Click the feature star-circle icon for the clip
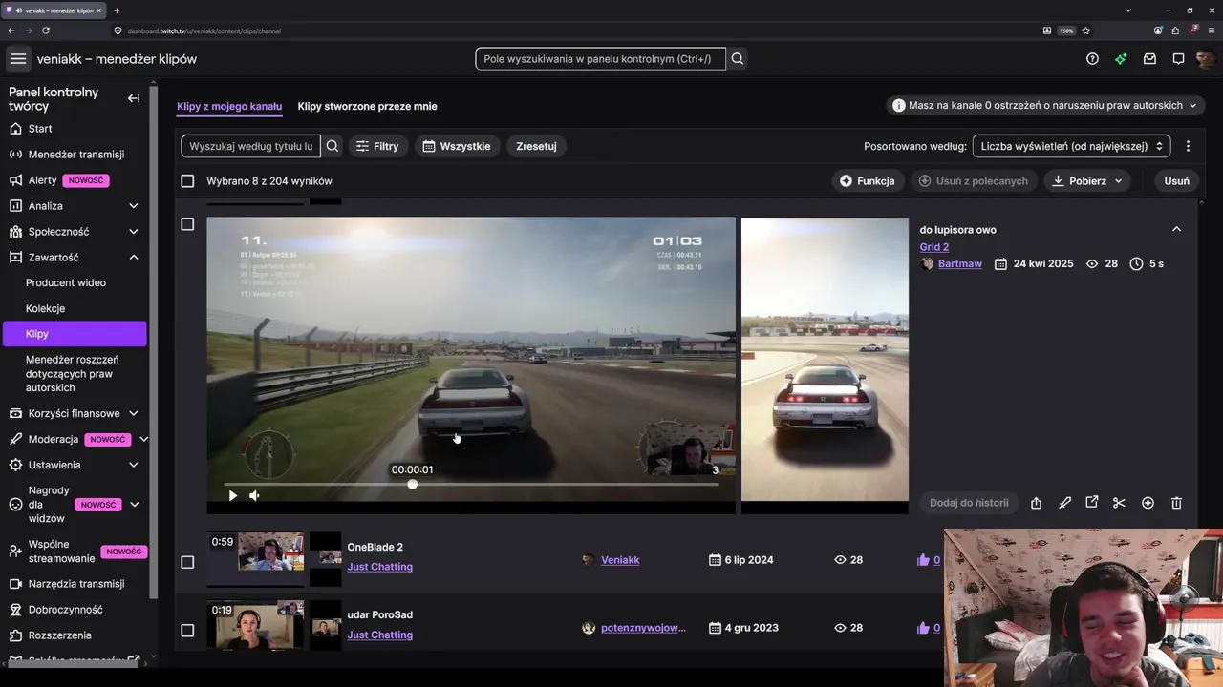Image resolution: width=1223 pixels, height=687 pixels. pyautogui.click(x=1148, y=503)
